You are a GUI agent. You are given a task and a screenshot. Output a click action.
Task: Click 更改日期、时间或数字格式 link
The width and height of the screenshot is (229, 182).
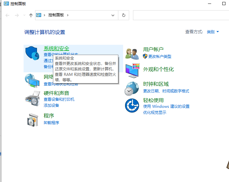(166, 91)
